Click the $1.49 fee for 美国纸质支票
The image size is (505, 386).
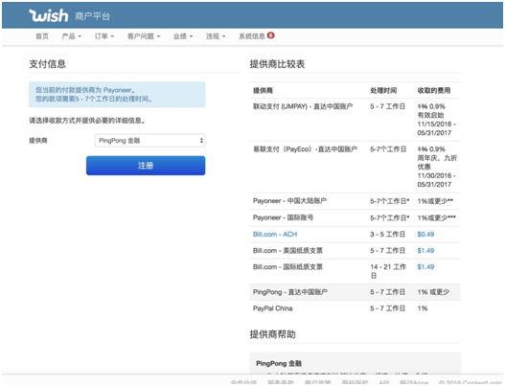(425, 250)
